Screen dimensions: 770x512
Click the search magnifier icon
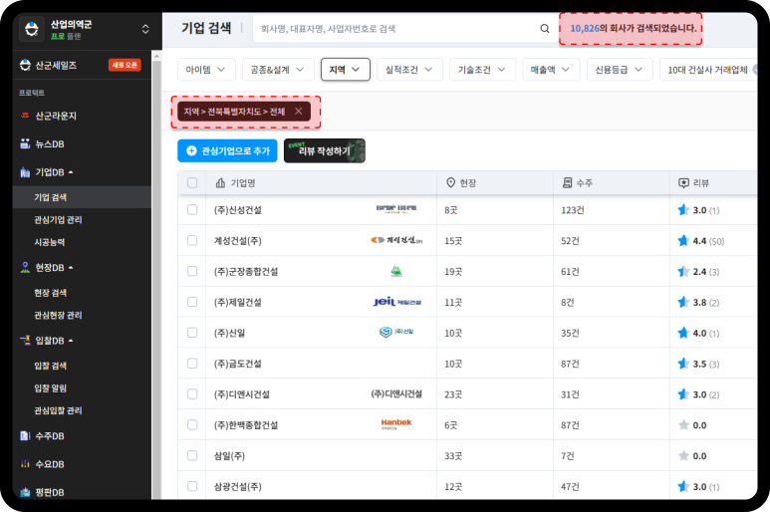click(x=545, y=29)
